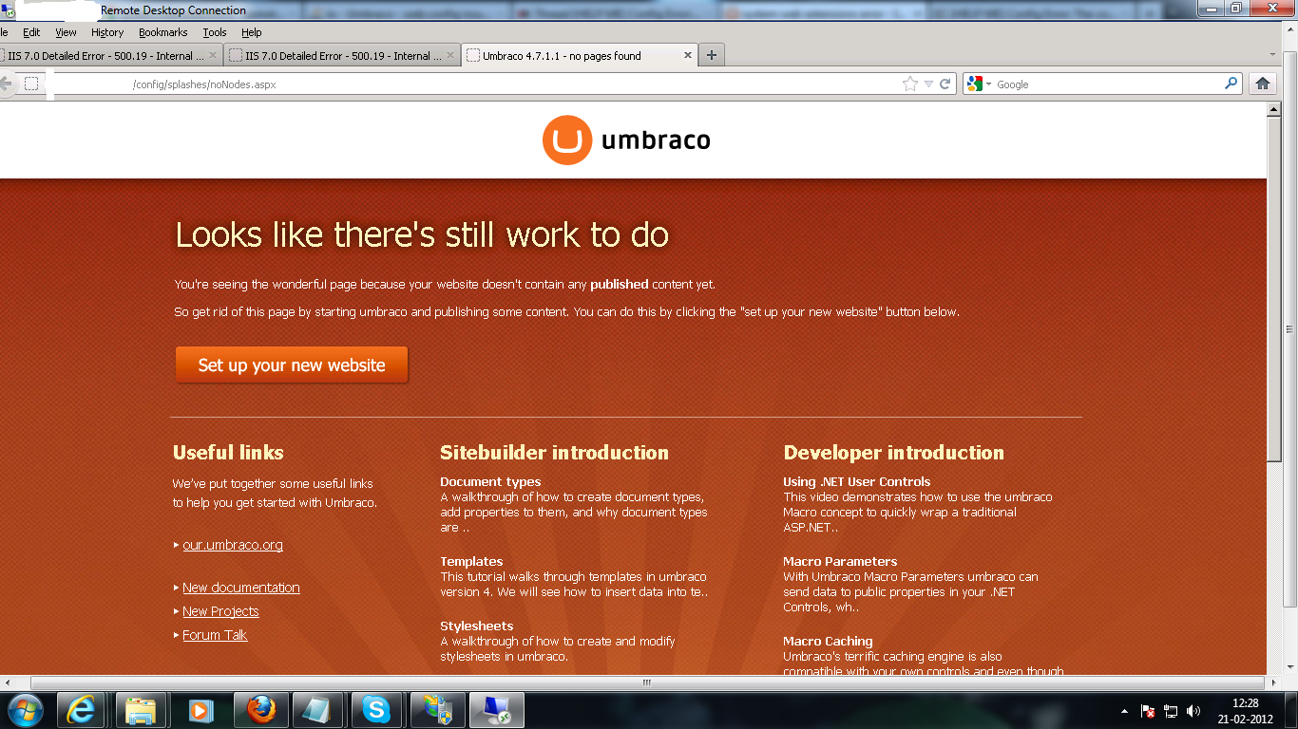Click the Developer introduction heading
This screenshot has width=1298, height=729.
[x=893, y=452]
